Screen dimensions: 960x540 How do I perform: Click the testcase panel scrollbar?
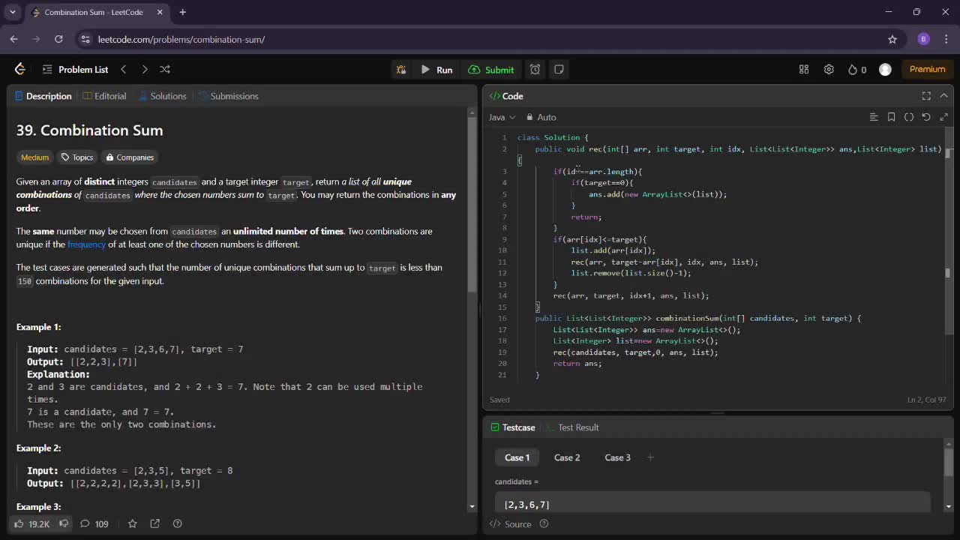948,463
